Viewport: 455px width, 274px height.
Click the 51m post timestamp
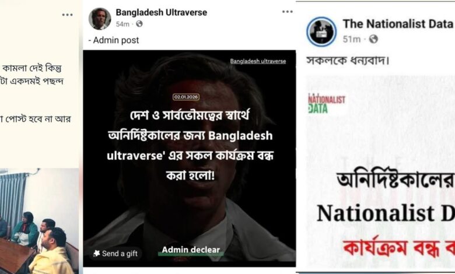pos(351,39)
